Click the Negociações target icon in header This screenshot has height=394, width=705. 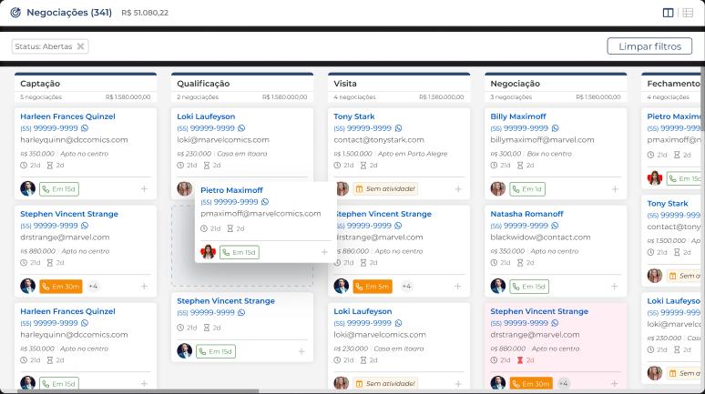15,13
